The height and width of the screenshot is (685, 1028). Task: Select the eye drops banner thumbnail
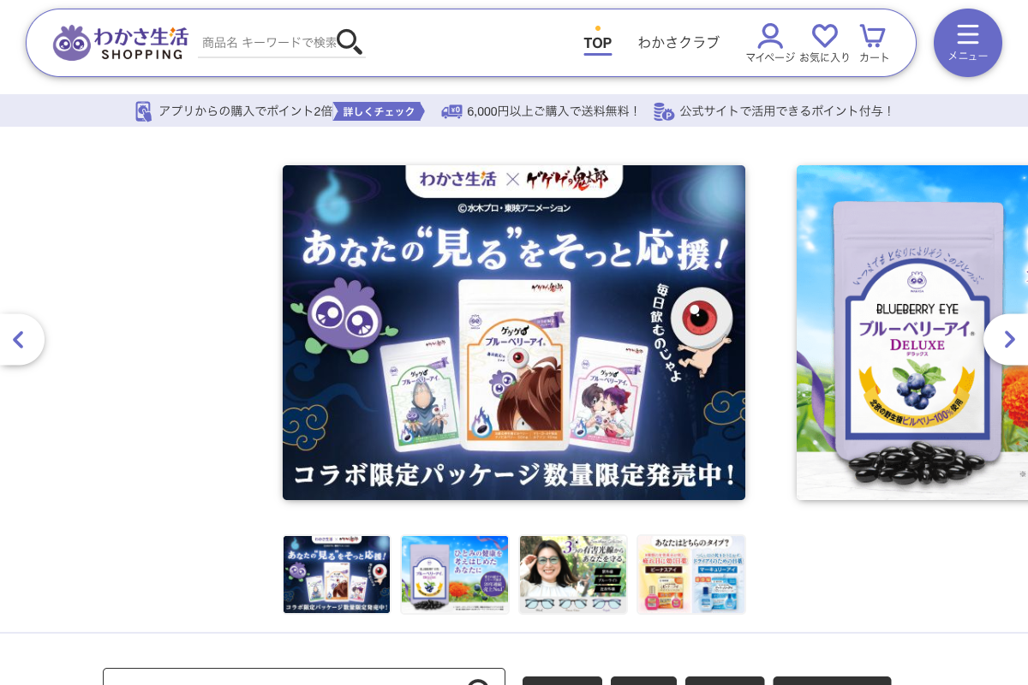click(690, 575)
